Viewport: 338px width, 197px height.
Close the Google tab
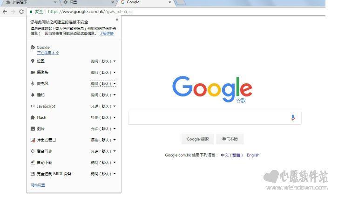[169, 2]
